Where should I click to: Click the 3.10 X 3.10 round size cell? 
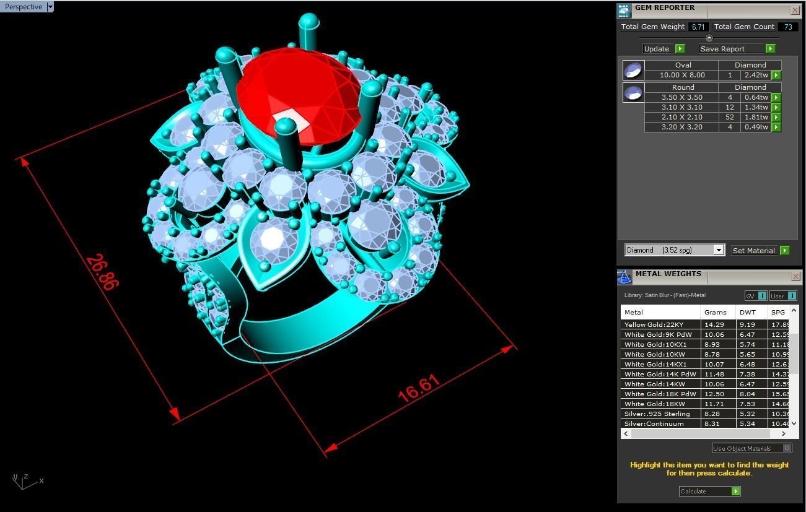[681, 107]
